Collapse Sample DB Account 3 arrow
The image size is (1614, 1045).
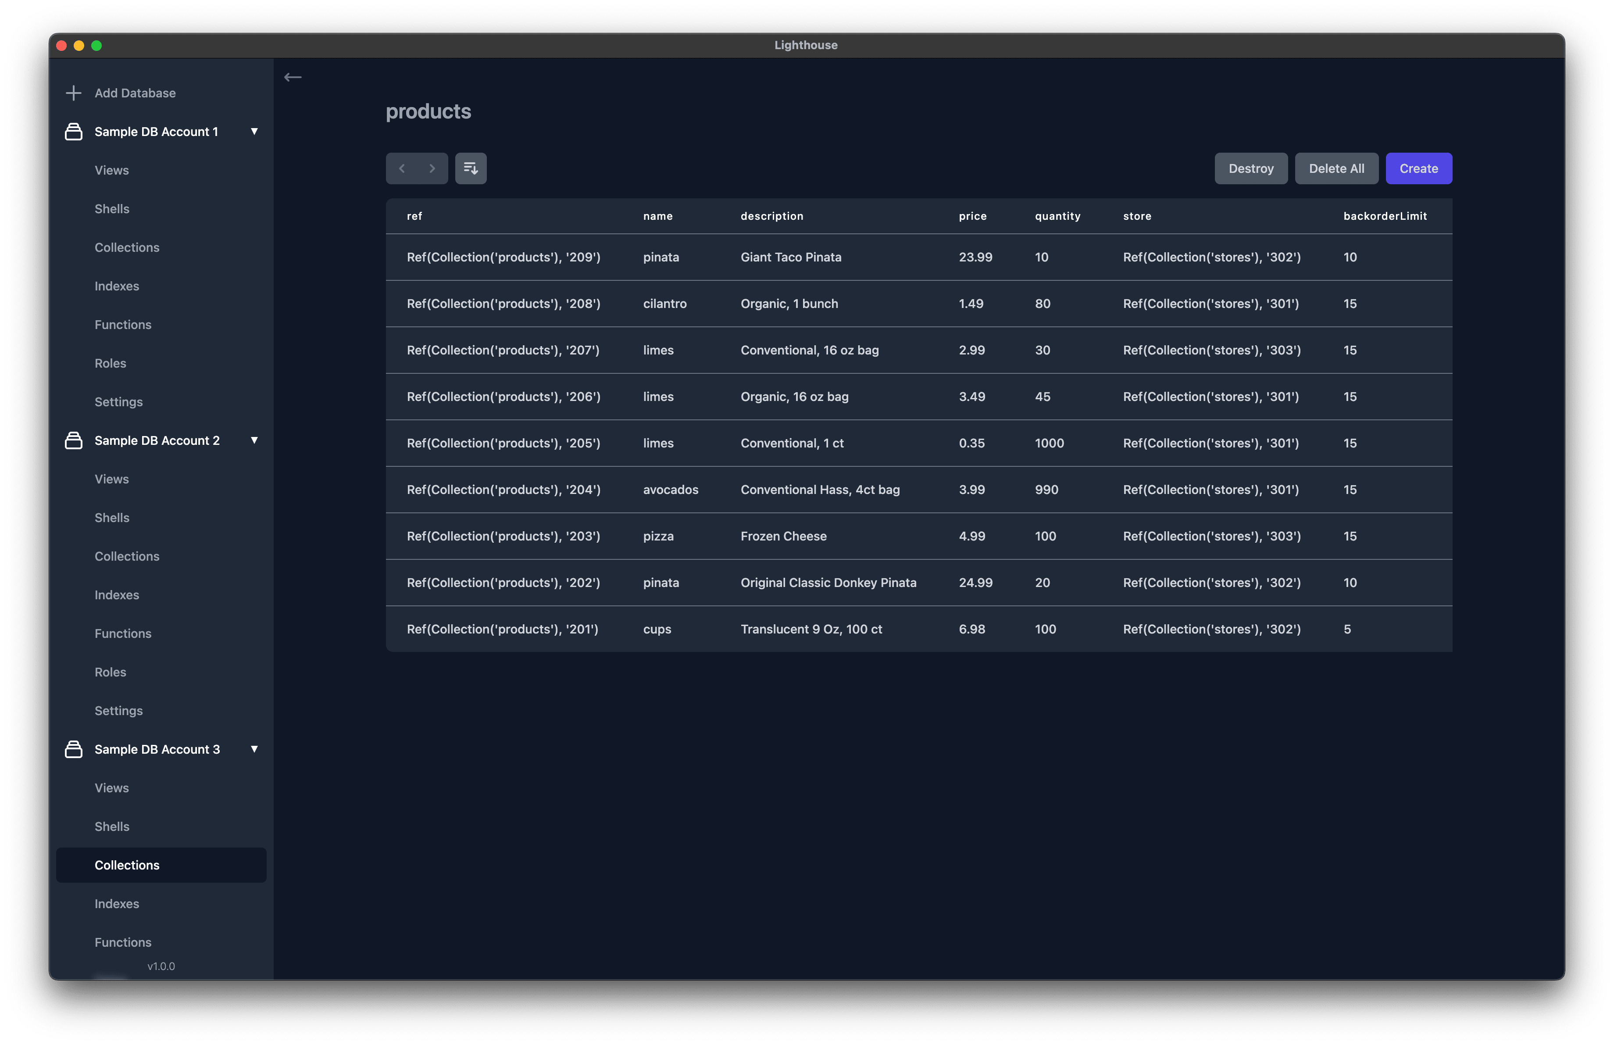click(254, 749)
